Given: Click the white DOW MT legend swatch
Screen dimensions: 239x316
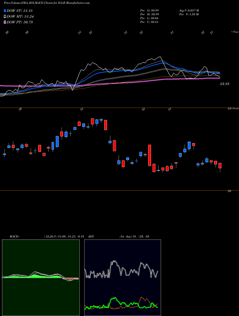Looking at the screenshot, I should 5,17.
